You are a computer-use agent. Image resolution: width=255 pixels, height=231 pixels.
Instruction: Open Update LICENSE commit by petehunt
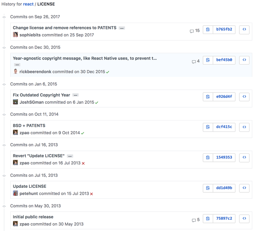point(30,186)
